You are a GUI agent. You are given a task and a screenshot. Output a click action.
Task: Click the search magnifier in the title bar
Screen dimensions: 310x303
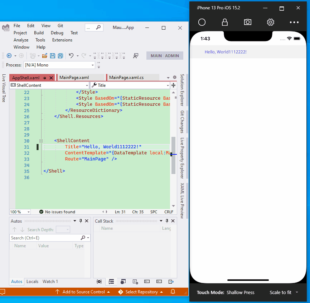pyautogui.click(x=98, y=28)
